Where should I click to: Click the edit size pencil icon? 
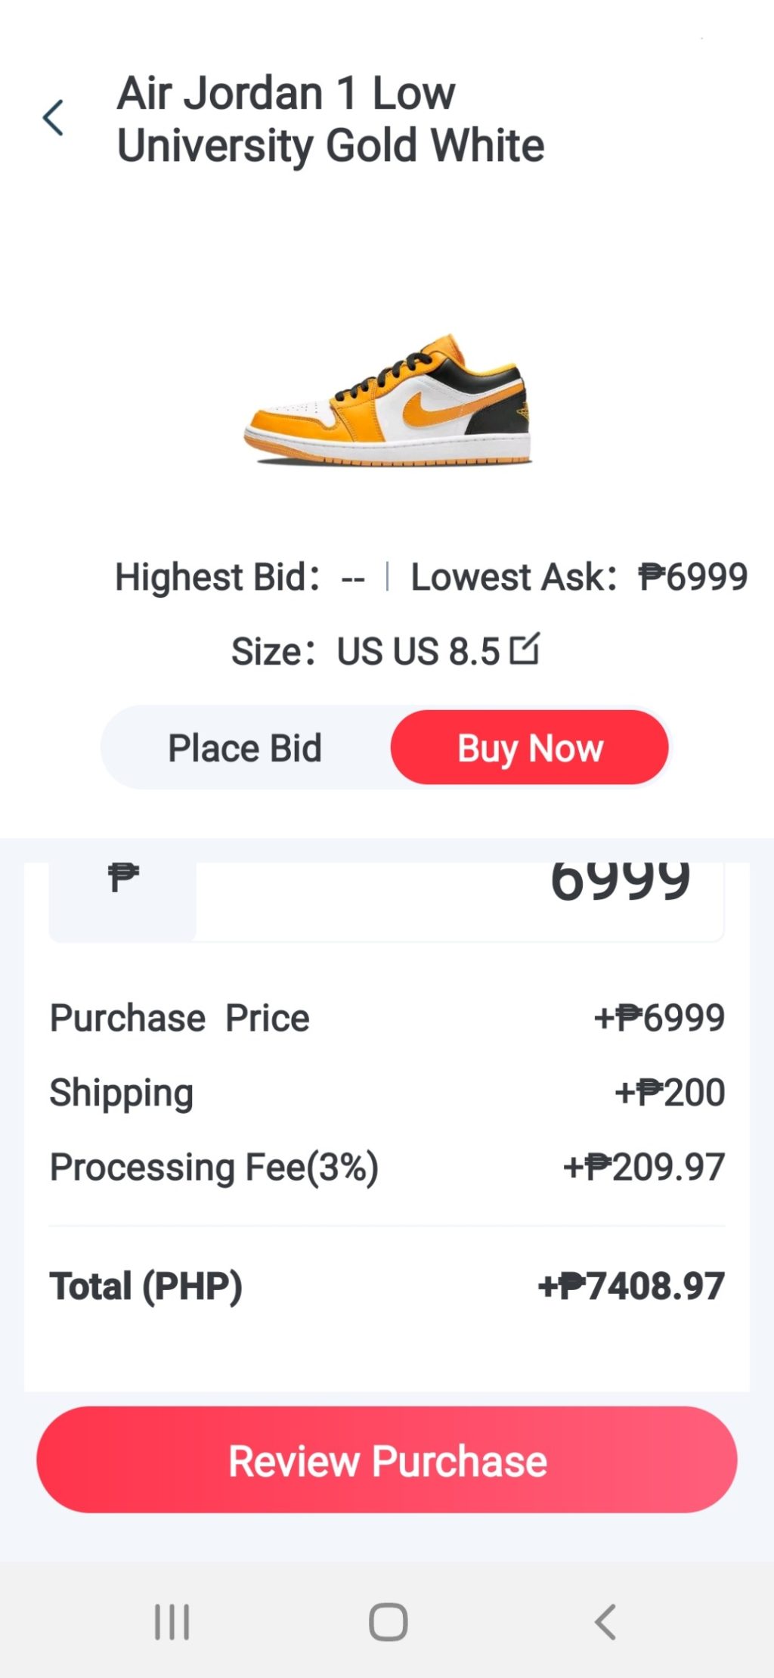pos(525,649)
